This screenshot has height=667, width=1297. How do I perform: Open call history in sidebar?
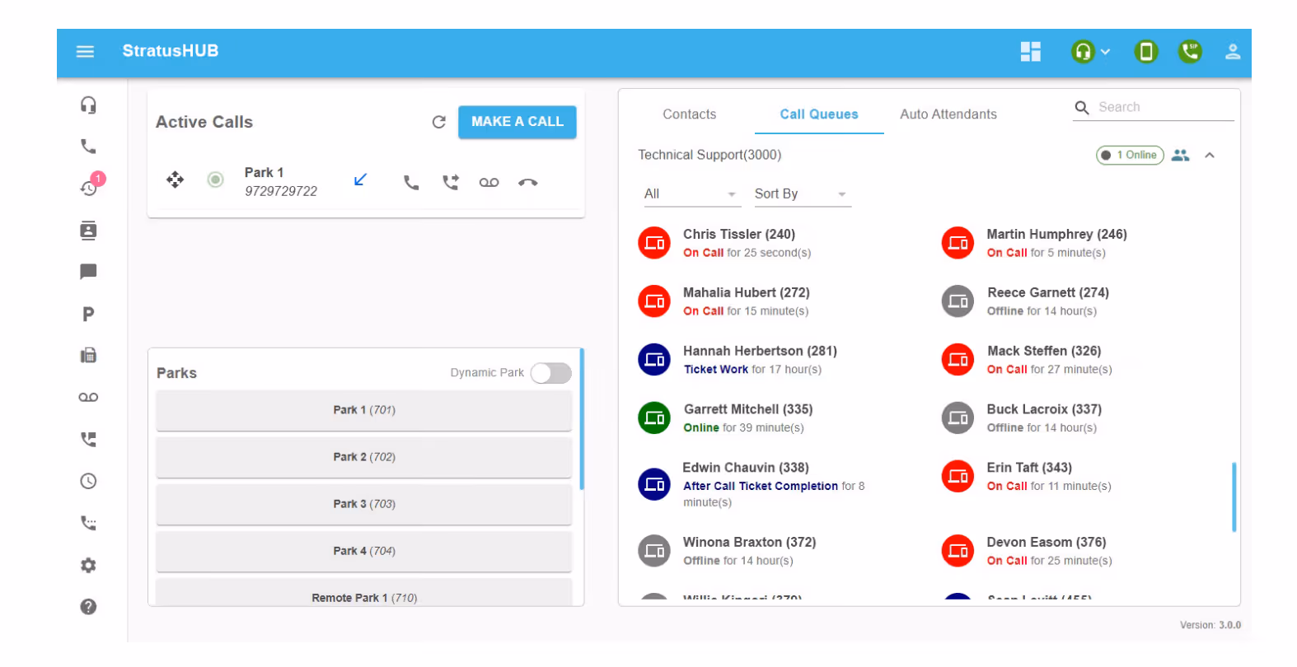click(x=89, y=188)
